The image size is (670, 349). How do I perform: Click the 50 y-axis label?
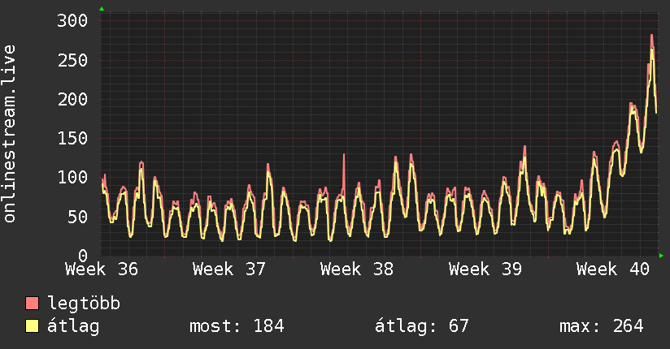(x=77, y=217)
